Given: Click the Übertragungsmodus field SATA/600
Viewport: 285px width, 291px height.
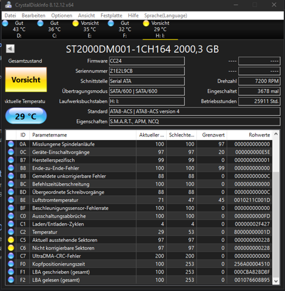Looking at the screenshot, I should (x=147, y=91).
